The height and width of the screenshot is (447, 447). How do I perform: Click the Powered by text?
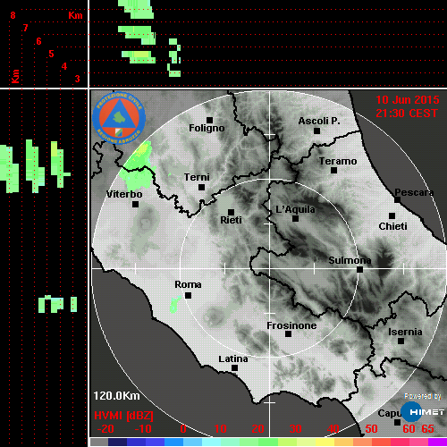click(423, 396)
